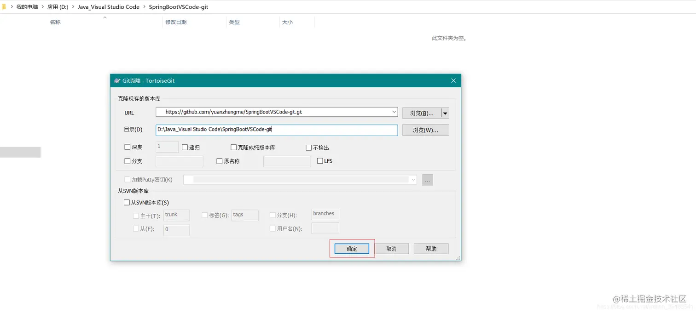Go to 我的电脑 in address breadcrumb

coord(27,7)
